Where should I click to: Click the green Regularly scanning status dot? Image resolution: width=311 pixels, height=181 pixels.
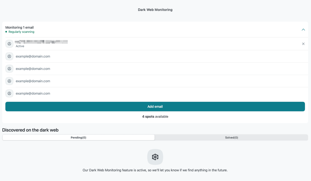coord(6,32)
